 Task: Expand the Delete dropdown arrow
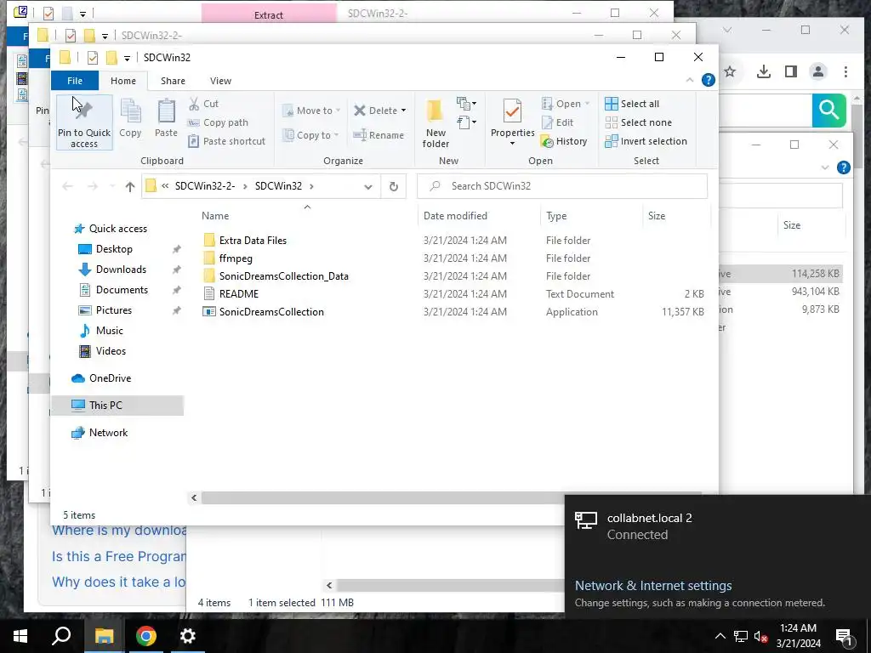pos(403,111)
